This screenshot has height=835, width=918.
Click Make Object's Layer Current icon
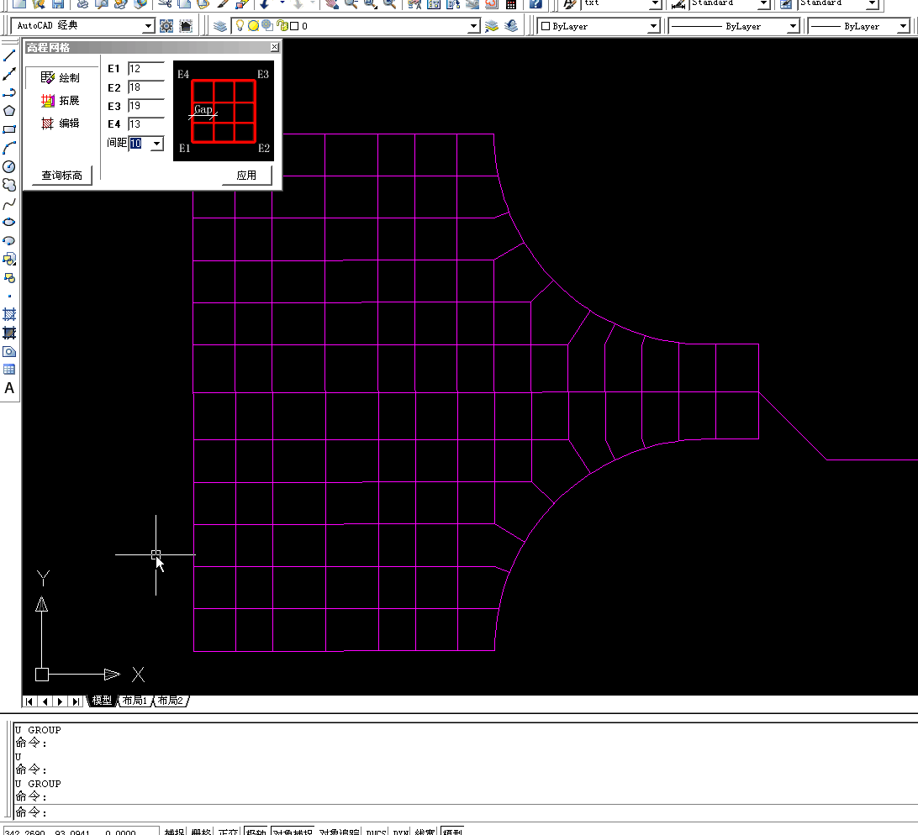[492, 26]
